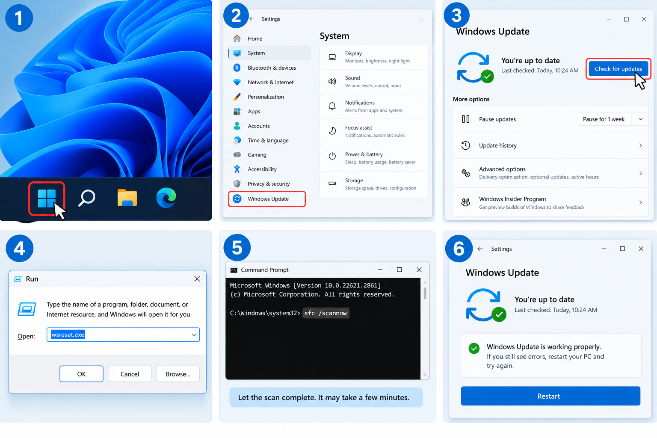Open Bluetooth & devices settings
The width and height of the screenshot is (657, 438).
269,68
